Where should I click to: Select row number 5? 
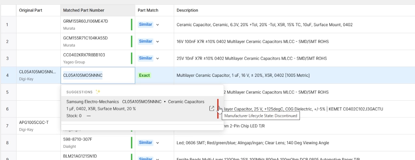pyautogui.click(x=8, y=92)
